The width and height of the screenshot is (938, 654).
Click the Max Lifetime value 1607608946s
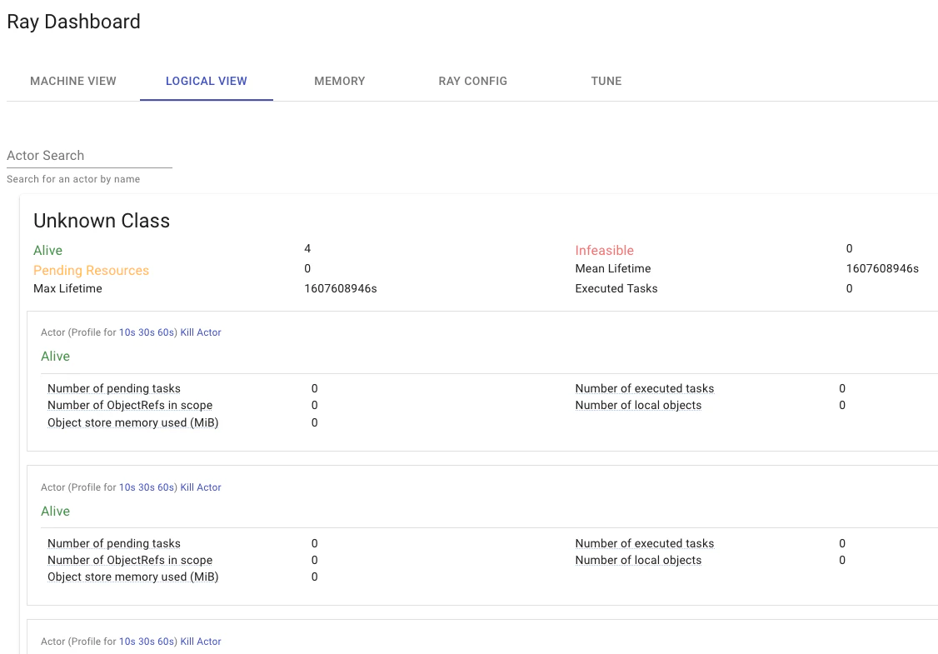coord(341,289)
